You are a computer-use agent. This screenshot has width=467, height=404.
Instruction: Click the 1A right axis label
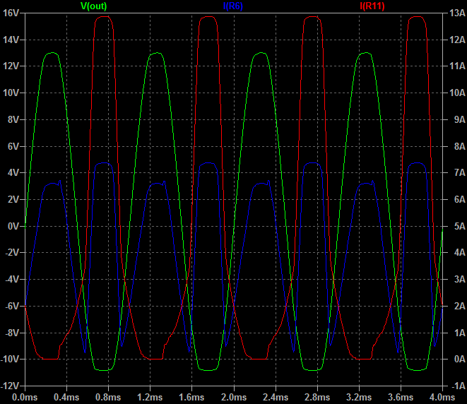tap(459, 333)
